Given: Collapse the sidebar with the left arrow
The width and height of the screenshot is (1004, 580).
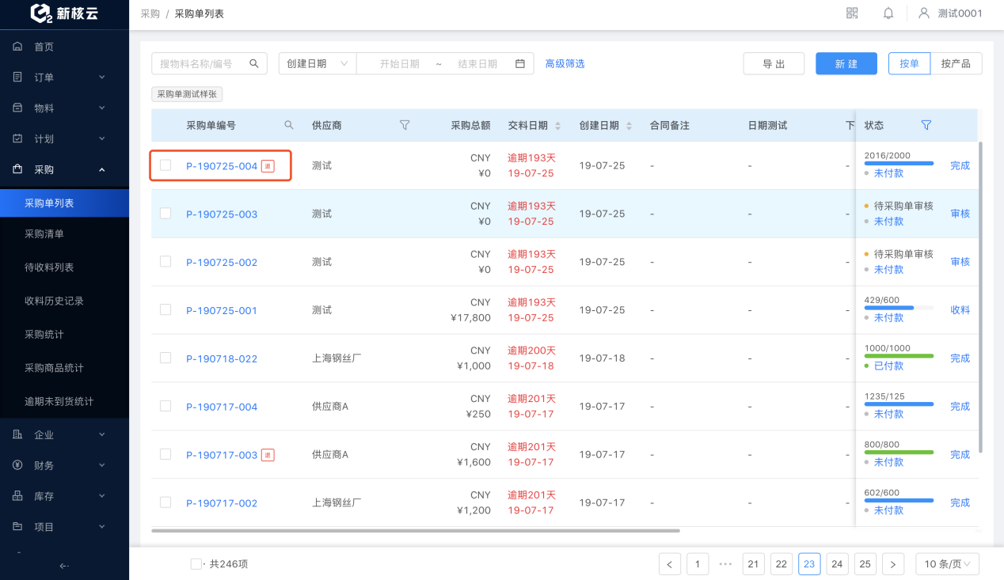Looking at the screenshot, I should pyautogui.click(x=64, y=565).
